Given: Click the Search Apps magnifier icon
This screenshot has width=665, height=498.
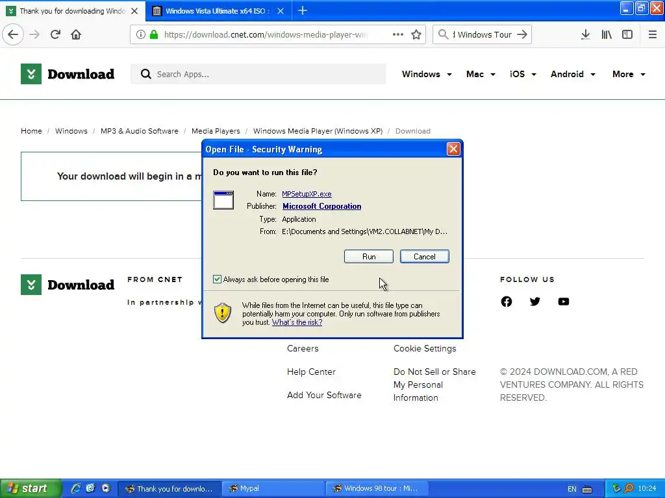Looking at the screenshot, I should point(146,74).
